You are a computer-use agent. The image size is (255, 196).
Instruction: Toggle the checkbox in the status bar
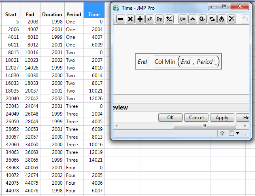point(231,133)
